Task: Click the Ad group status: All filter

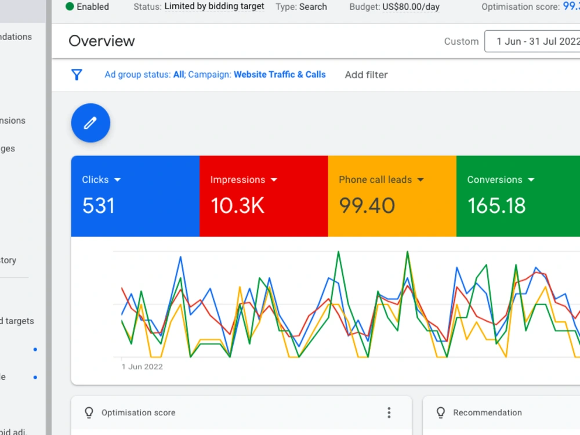Action: coord(144,74)
